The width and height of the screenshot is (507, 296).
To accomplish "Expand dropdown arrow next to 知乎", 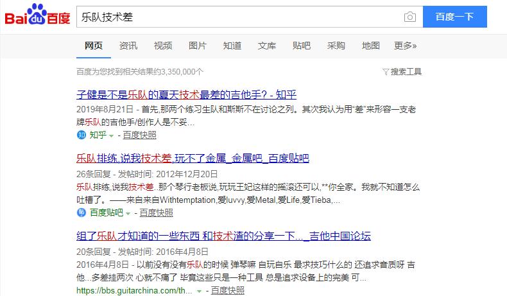I will click(x=112, y=136).
